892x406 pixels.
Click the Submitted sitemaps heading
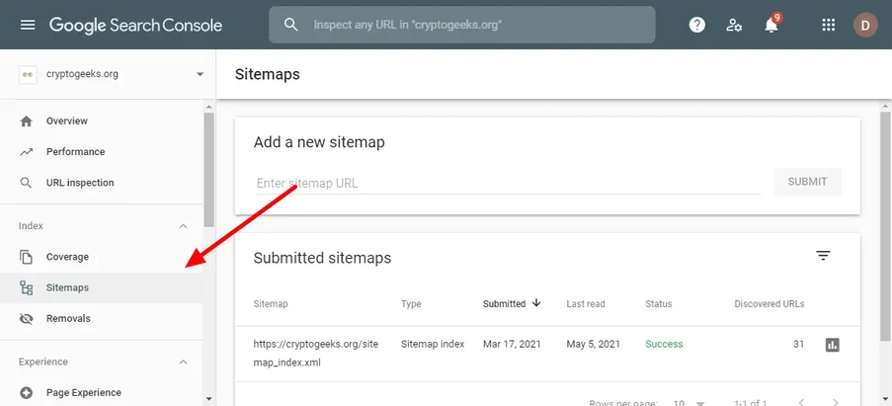[x=322, y=258]
